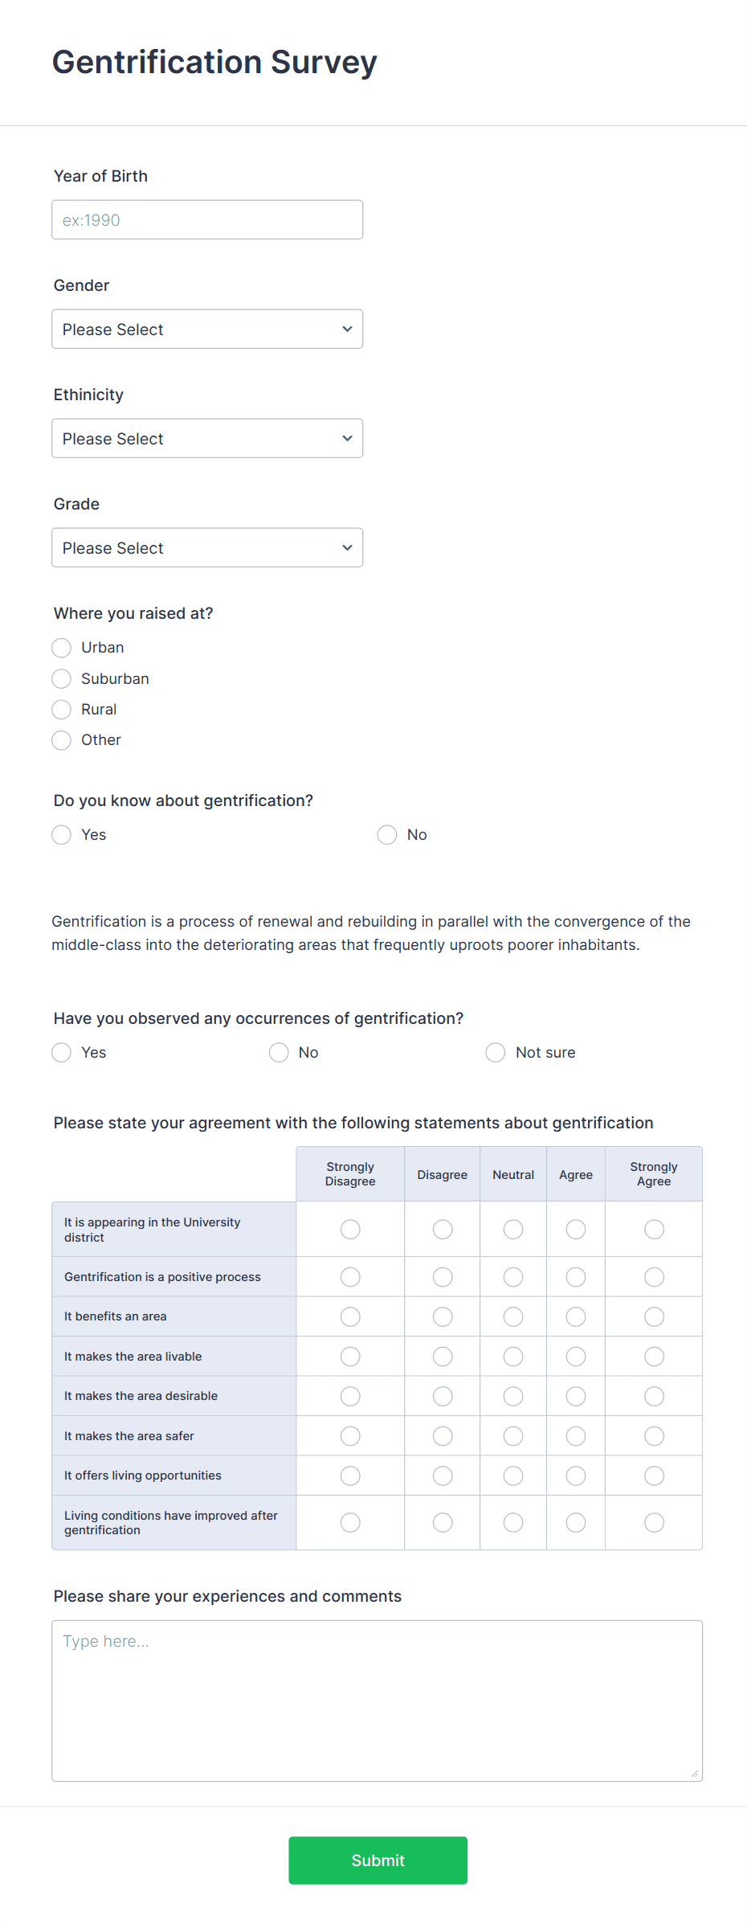Open the Gender dropdown
Viewport: 747px width, 1924px height.
point(206,329)
